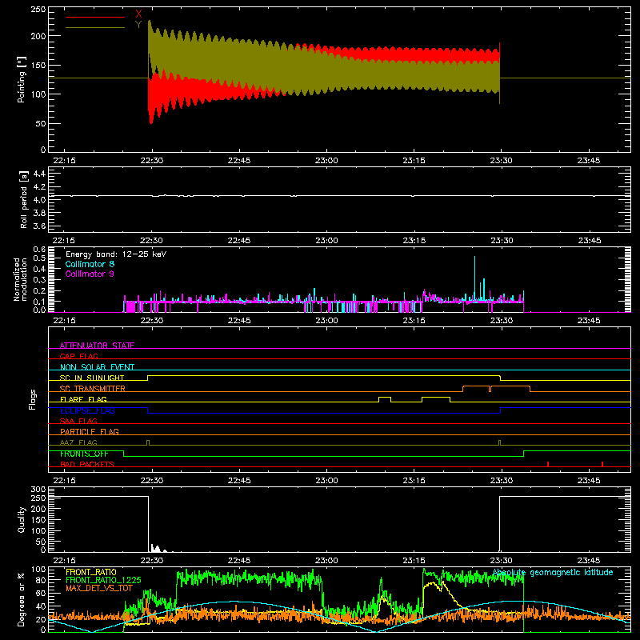640x640 pixels.
Task: Click the AAZ_FLAG spike near 23:30
Action: point(499,442)
